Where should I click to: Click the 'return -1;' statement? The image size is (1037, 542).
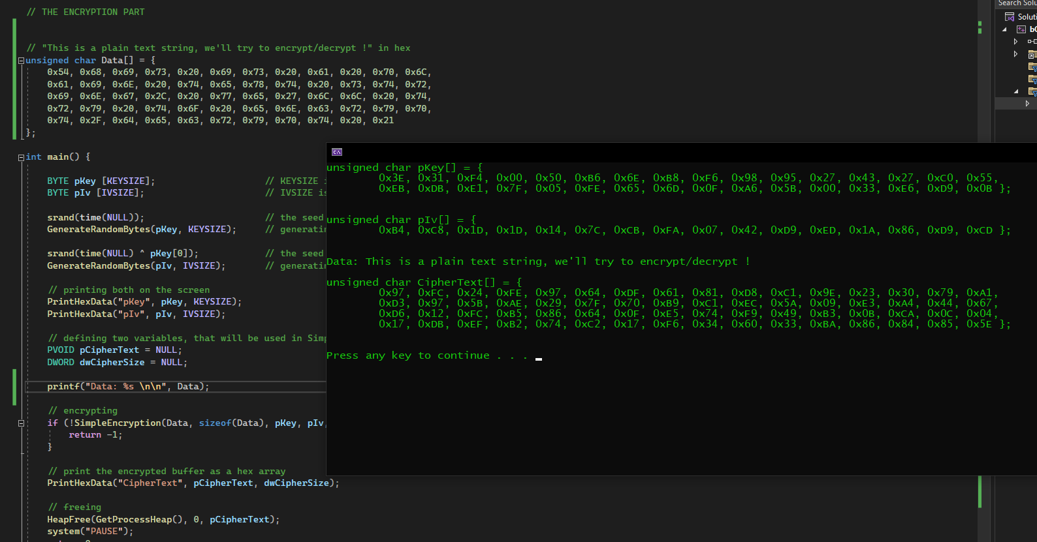pos(95,435)
